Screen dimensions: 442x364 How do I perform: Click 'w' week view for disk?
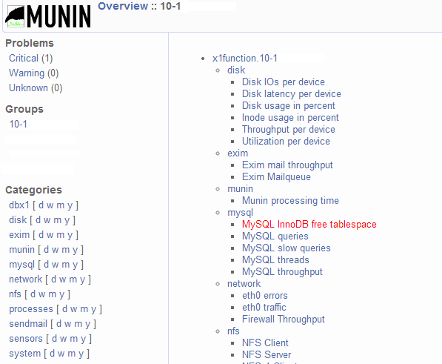click(47, 220)
